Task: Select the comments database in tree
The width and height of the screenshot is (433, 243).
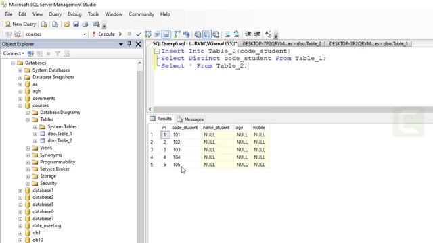Action: (x=43, y=99)
